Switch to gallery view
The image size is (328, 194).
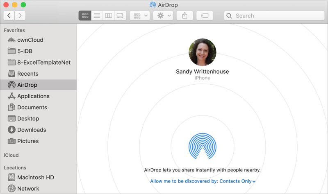(x=120, y=16)
